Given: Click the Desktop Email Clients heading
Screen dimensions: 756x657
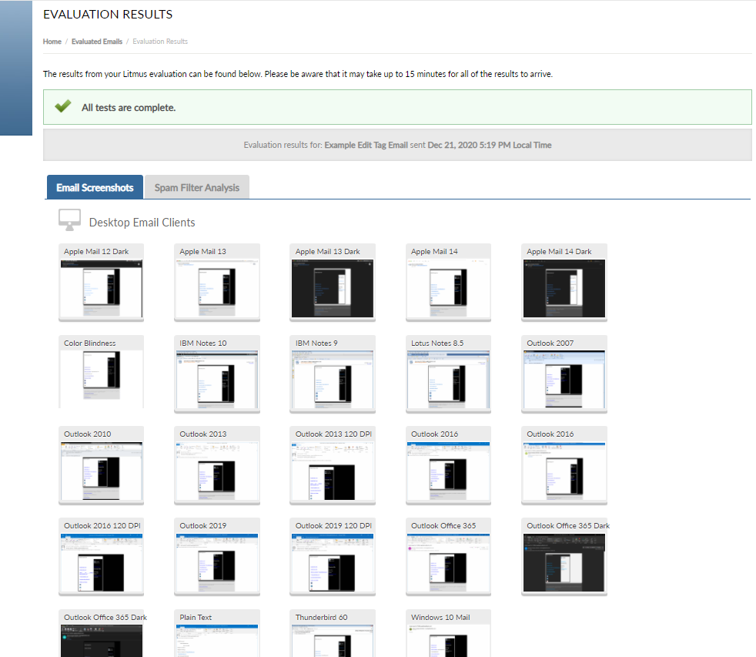Looking at the screenshot, I should (142, 223).
